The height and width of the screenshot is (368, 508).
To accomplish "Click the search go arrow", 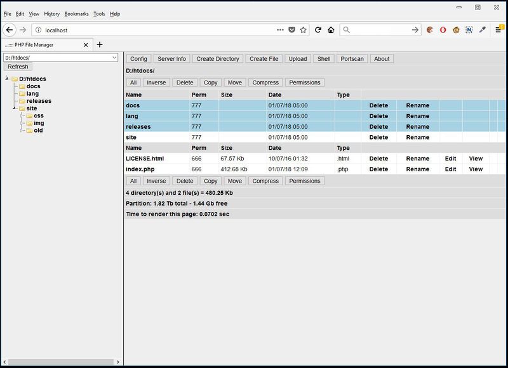I will coord(415,30).
